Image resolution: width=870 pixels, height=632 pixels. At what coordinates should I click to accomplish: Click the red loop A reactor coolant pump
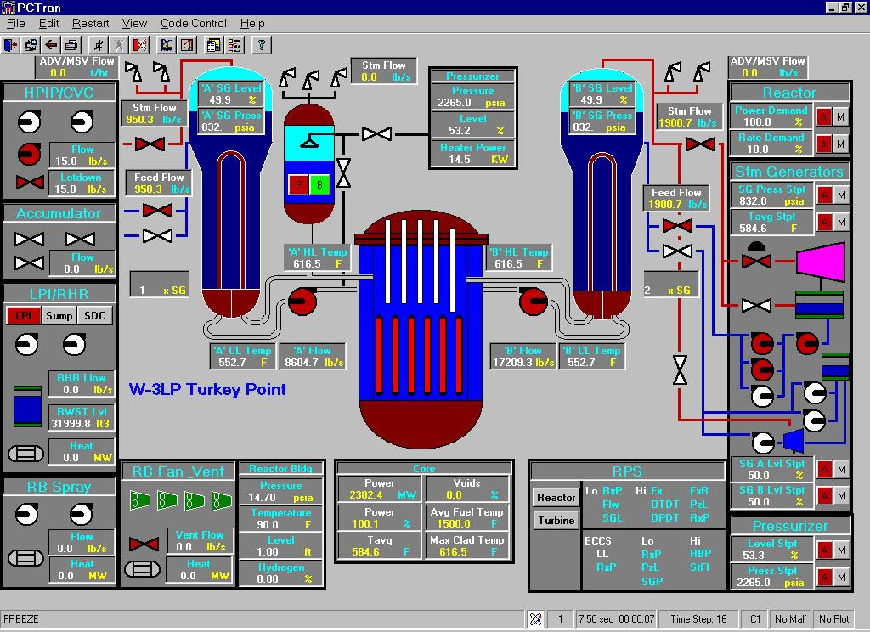(302, 299)
